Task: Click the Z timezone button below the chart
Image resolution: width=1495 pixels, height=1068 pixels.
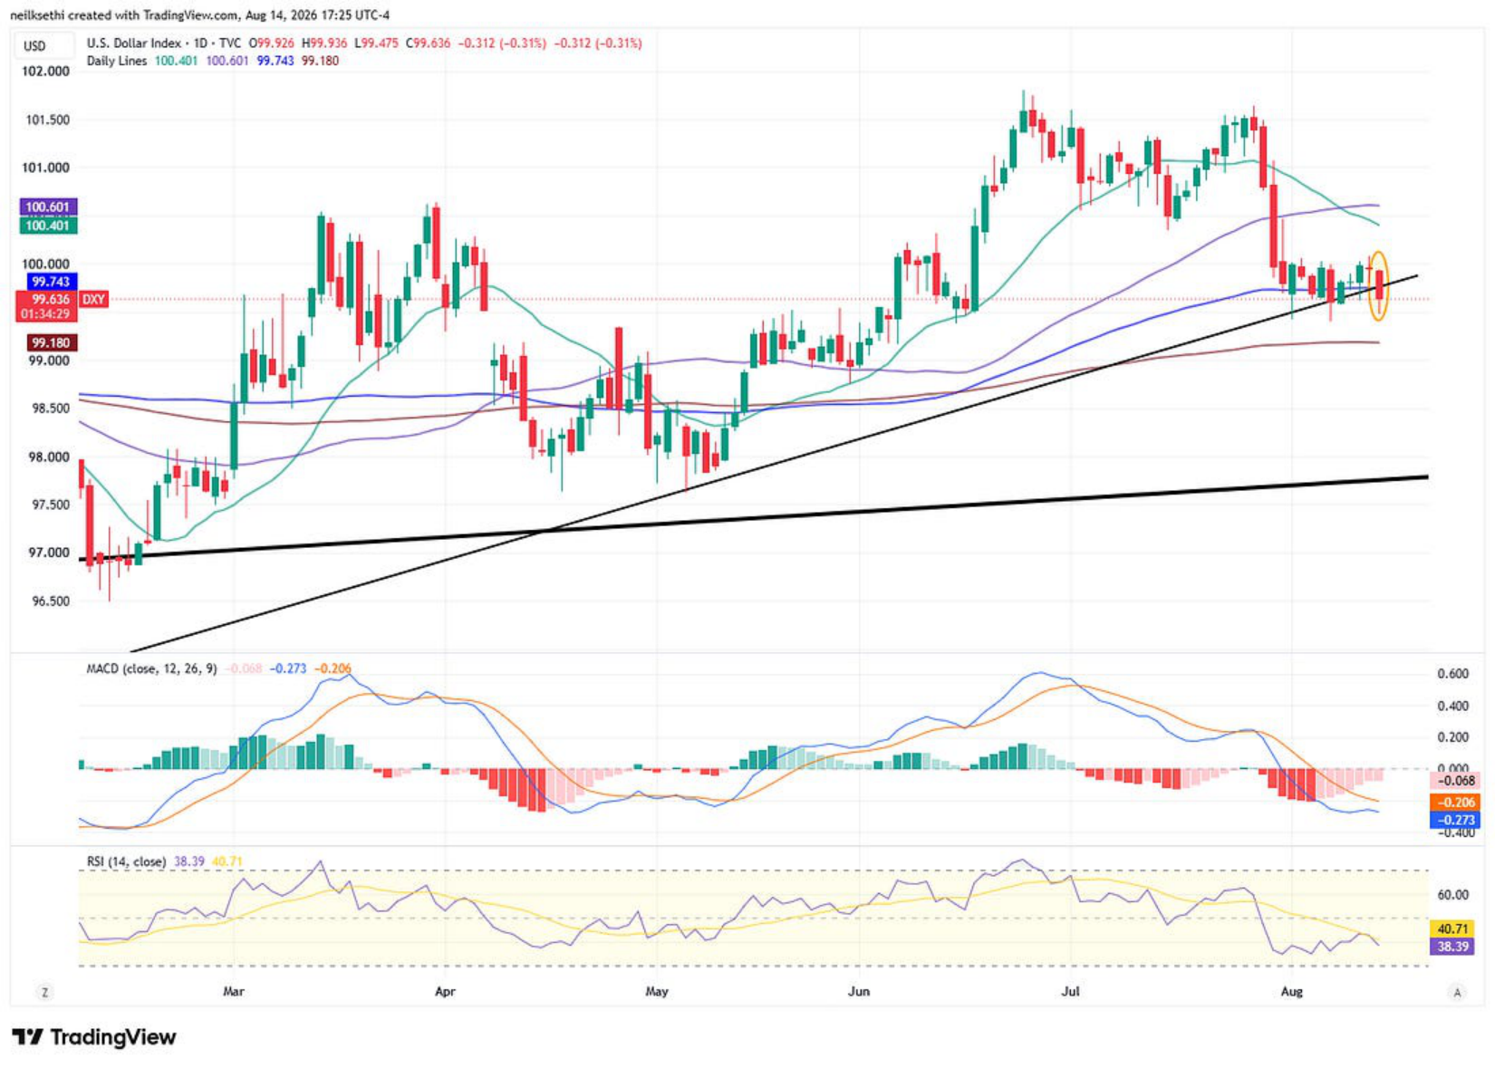Action: pyautogui.click(x=44, y=993)
